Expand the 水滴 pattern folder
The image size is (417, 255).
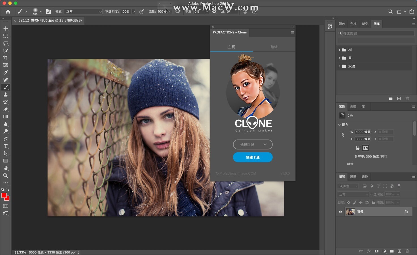point(339,66)
